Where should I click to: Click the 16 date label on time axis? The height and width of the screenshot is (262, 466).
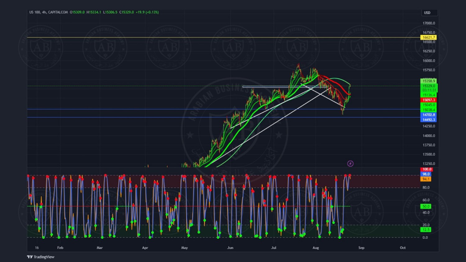tap(37, 248)
